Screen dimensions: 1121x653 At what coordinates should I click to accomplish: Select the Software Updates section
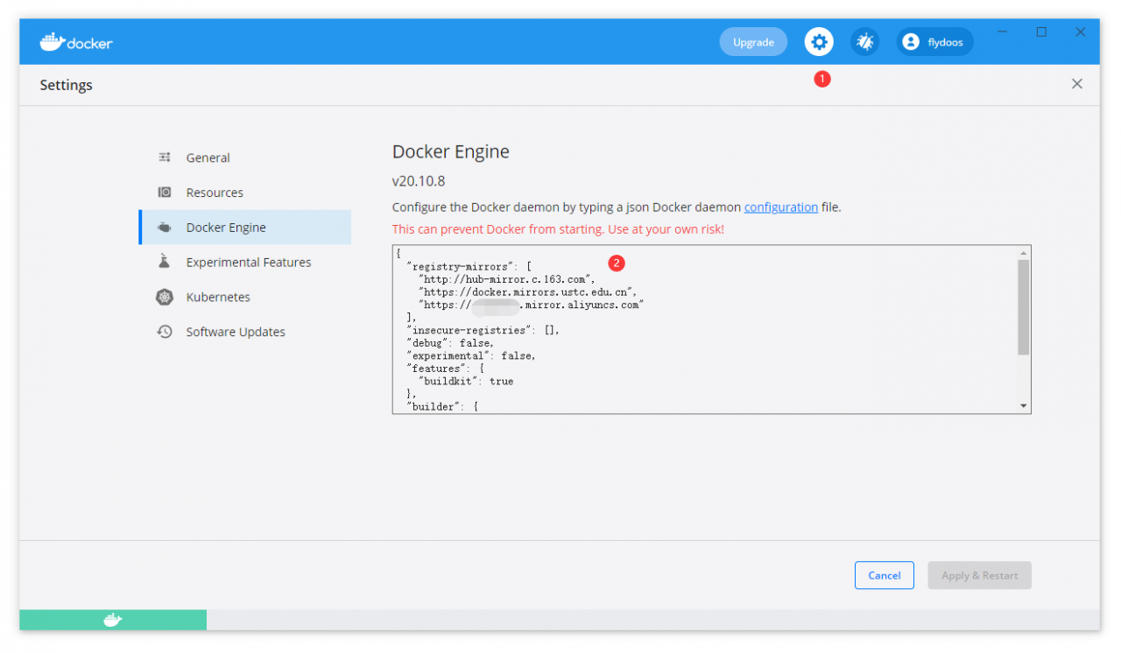coord(235,332)
